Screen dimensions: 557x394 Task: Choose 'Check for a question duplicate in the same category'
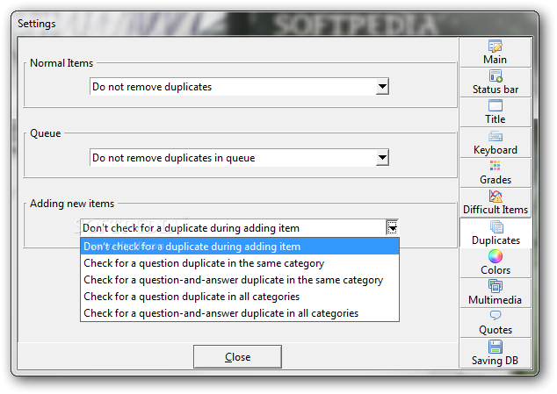[x=240, y=263]
